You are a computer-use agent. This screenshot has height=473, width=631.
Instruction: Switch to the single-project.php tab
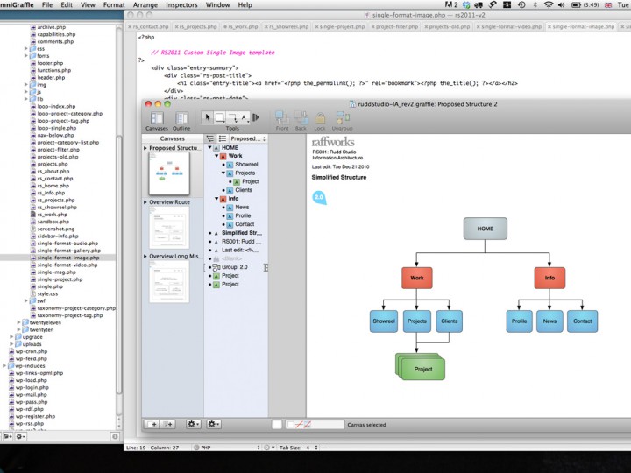click(x=340, y=26)
